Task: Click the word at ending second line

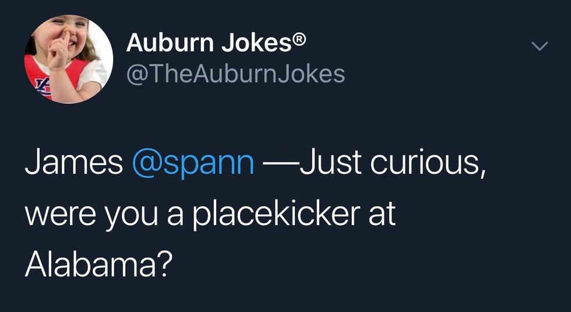Action: point(382,215)
